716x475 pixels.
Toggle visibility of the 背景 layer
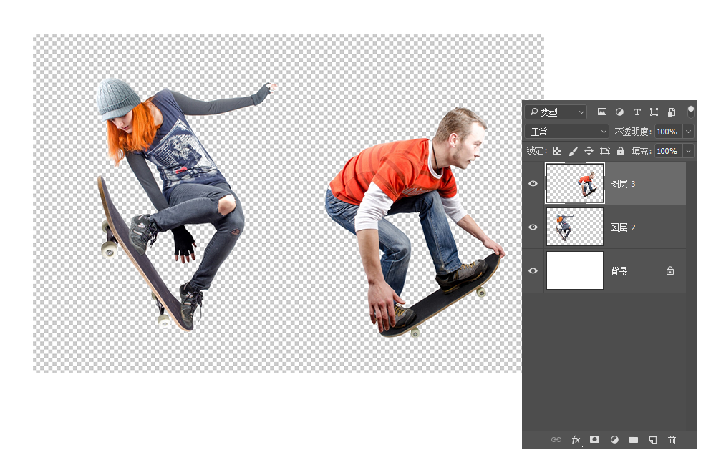coord(533,271)
